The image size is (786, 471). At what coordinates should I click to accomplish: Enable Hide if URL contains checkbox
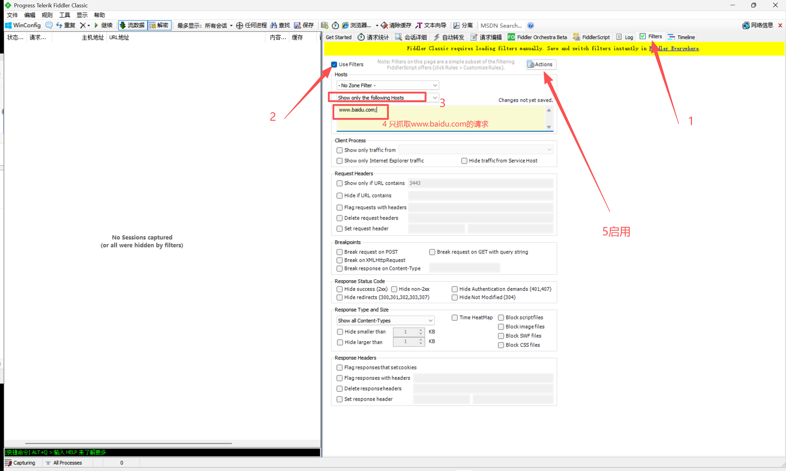[339, 196]
